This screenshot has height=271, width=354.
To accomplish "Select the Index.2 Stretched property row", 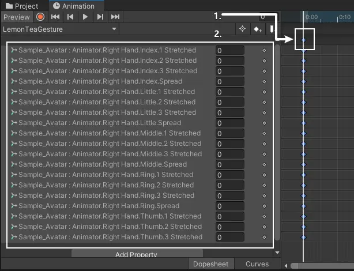I will (x=140, y=61).
